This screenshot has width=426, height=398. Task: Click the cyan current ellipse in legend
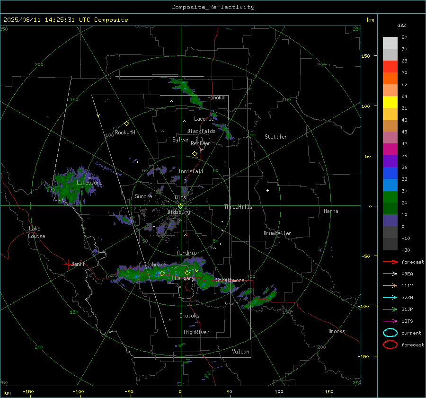click(390, 333)
